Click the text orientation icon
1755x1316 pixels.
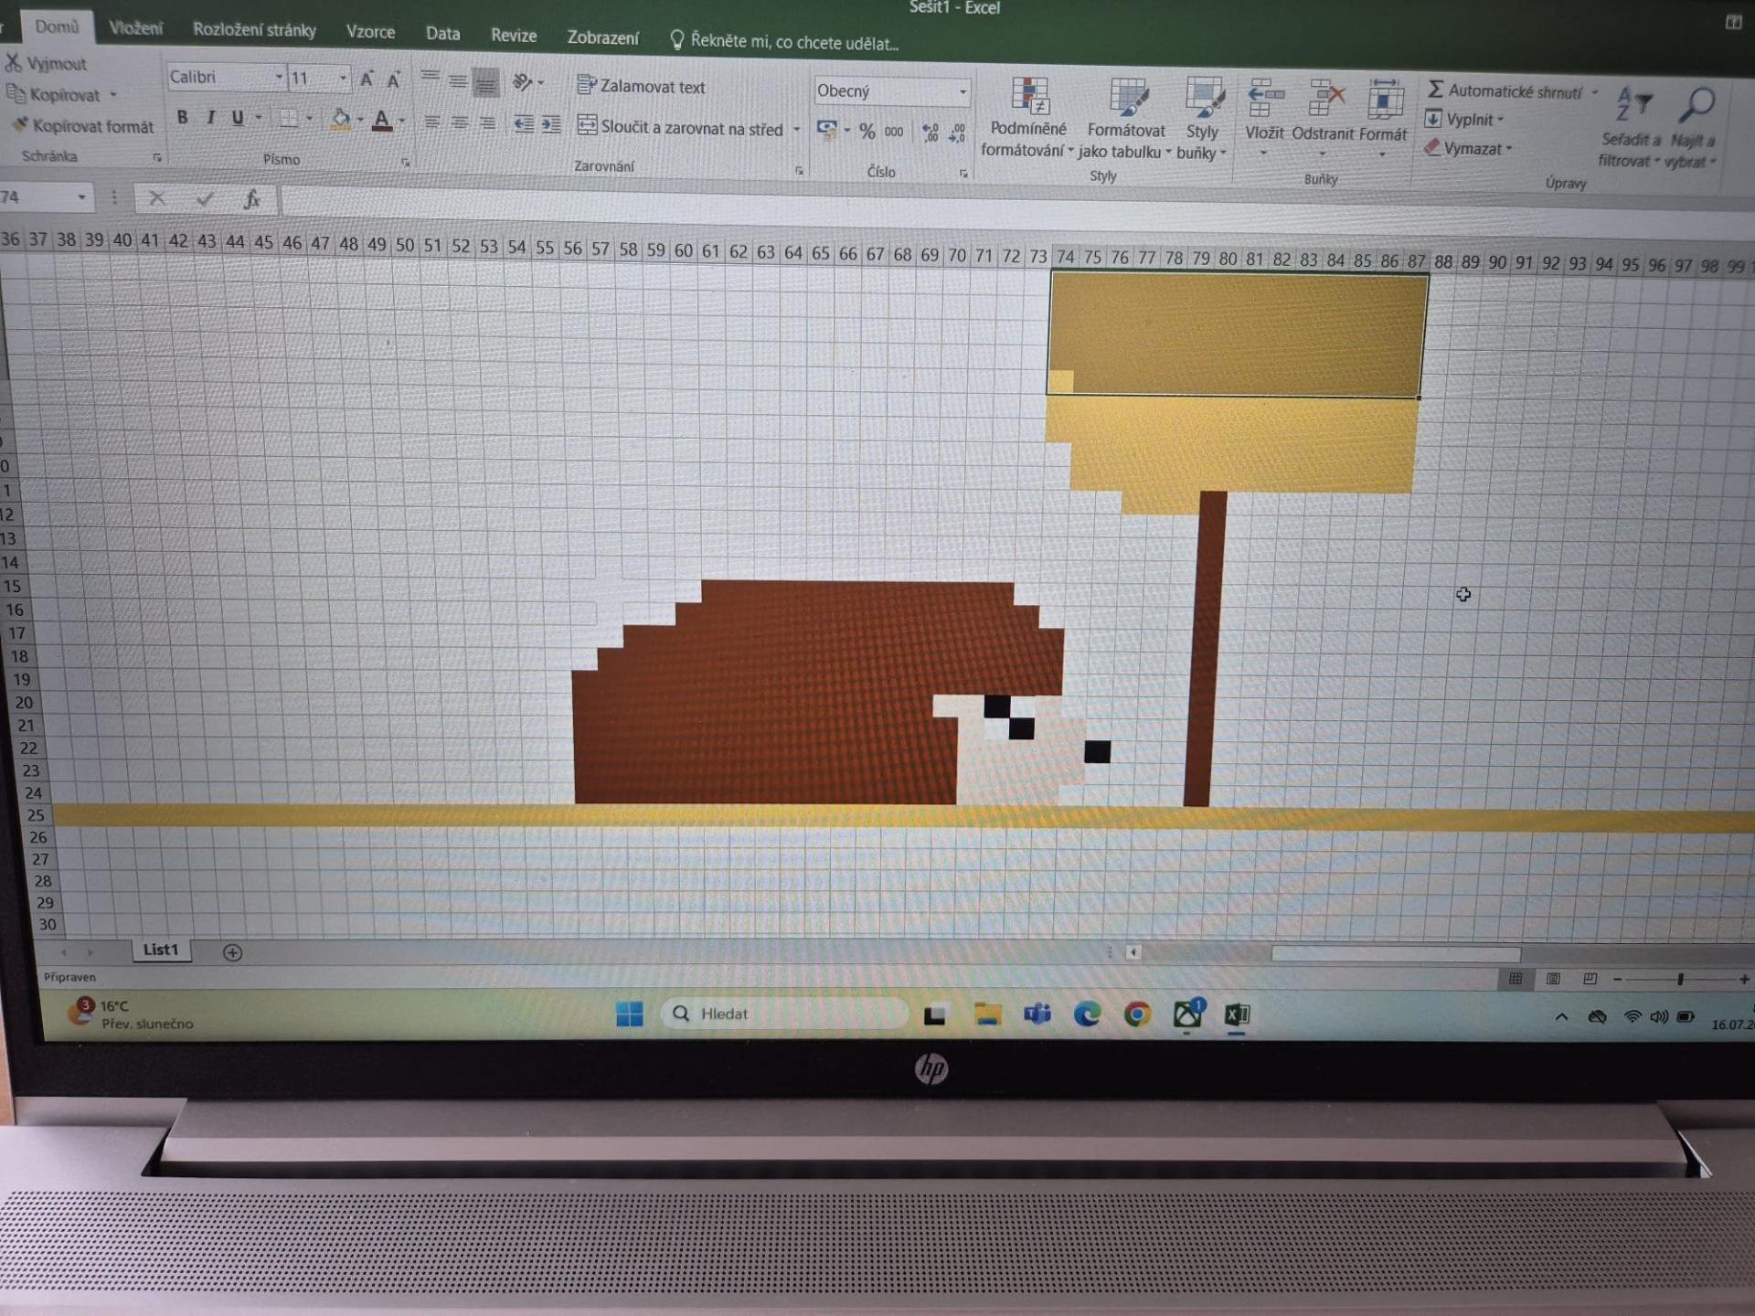[x=523, y=83]
